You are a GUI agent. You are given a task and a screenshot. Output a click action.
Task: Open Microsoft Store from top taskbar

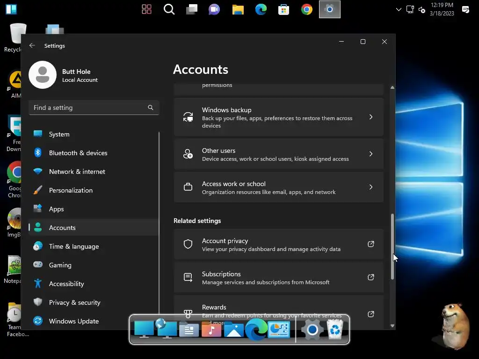(x=284, y=9)
